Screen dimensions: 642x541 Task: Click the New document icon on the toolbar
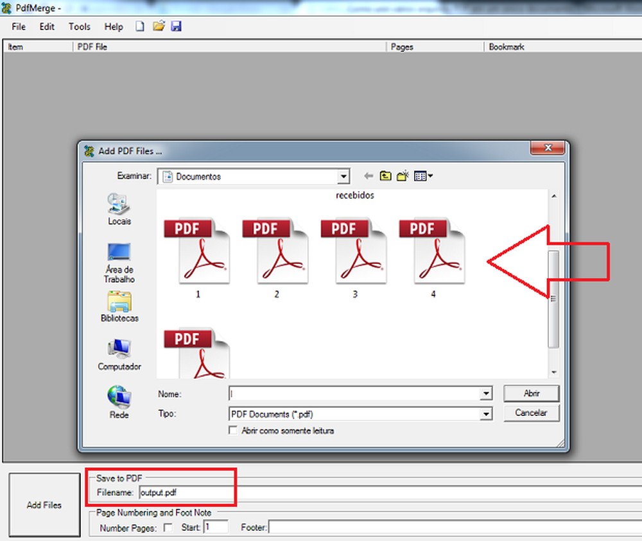click(x=139, y=26)
